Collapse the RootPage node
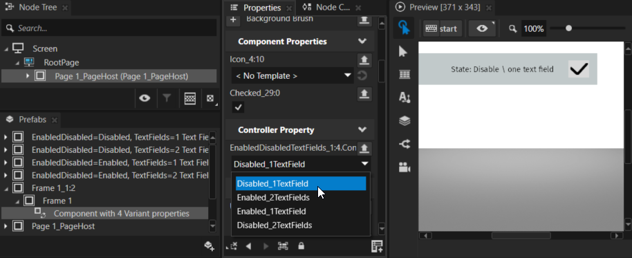The height and width of the screenshot is (258, 632). coord(17,63)
